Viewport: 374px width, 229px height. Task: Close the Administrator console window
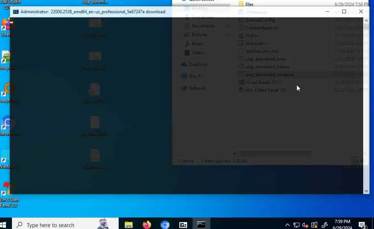point(361,12)
